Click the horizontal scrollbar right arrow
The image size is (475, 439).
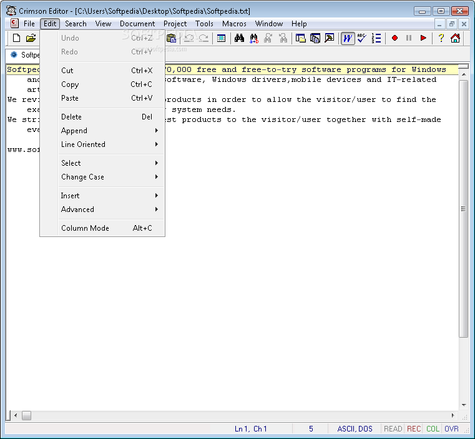453,415
